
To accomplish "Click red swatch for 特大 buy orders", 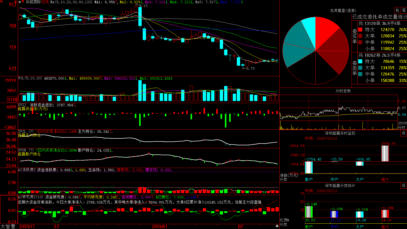I will coord(360,30).
